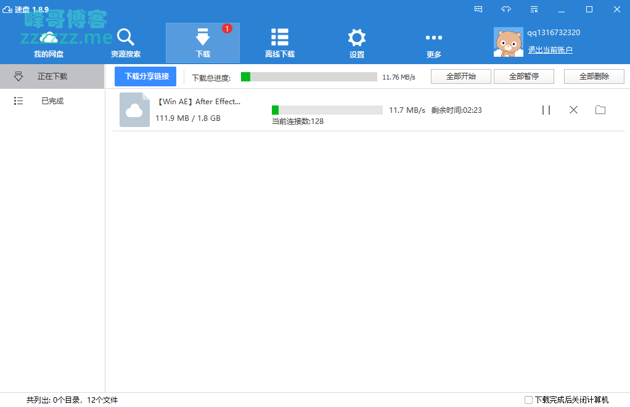Open Offline Download (离线下载) page
This screenshot has width=630, height=407.
(x=280, y=43)
